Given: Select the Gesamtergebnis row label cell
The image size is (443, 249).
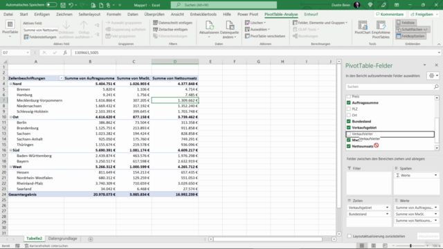Looking at the screenshot, I should pos(36,194).
